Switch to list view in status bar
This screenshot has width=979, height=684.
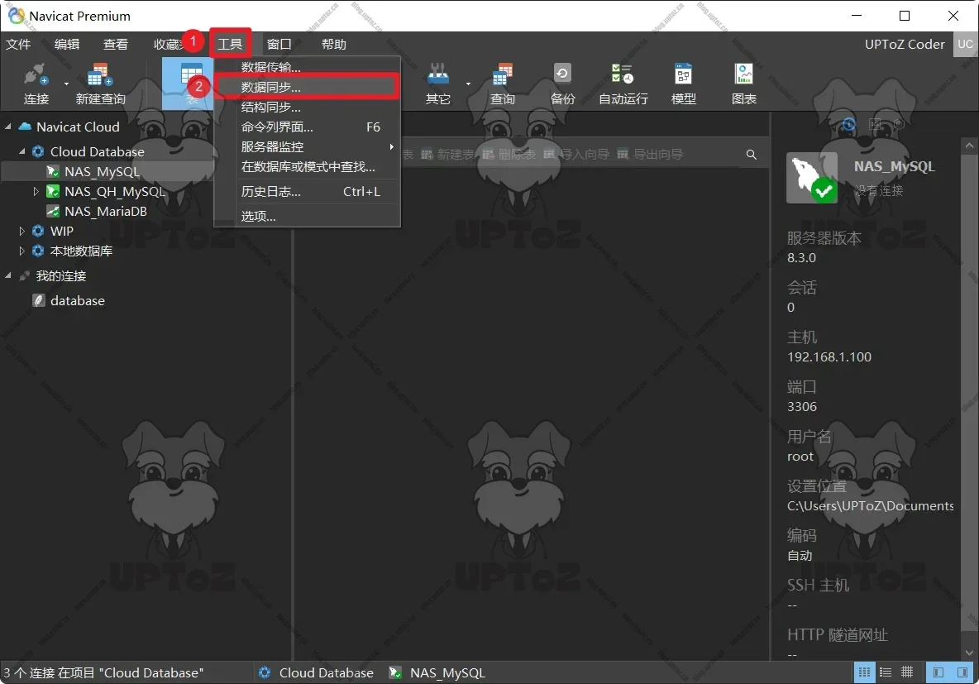tap(886, 672)
